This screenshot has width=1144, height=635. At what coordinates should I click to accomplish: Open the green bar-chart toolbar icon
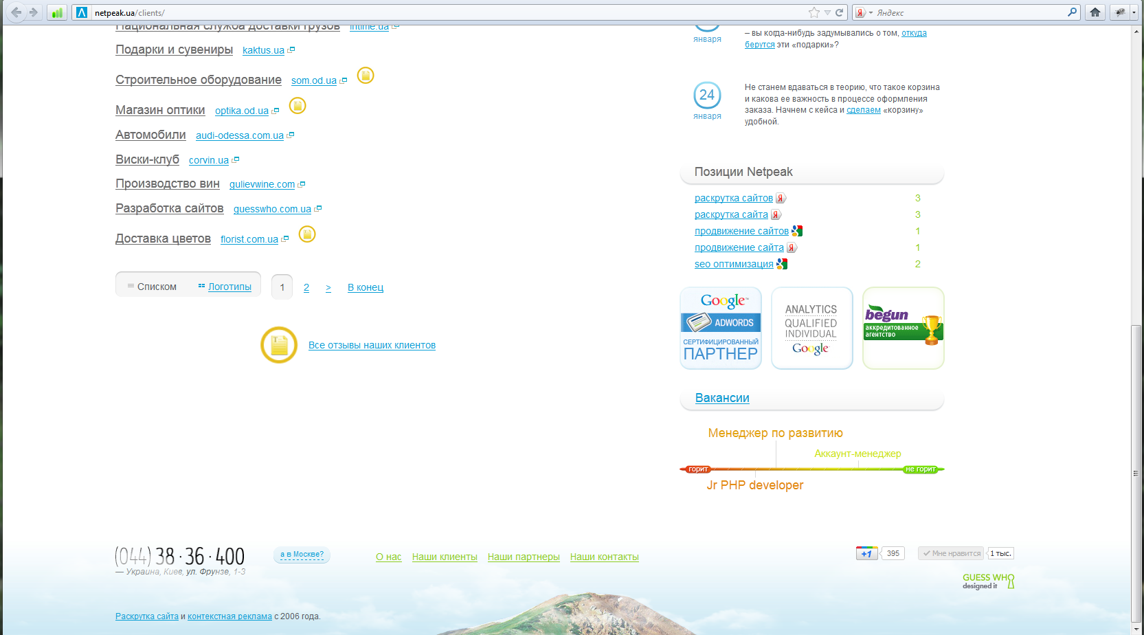coord(57,12)
